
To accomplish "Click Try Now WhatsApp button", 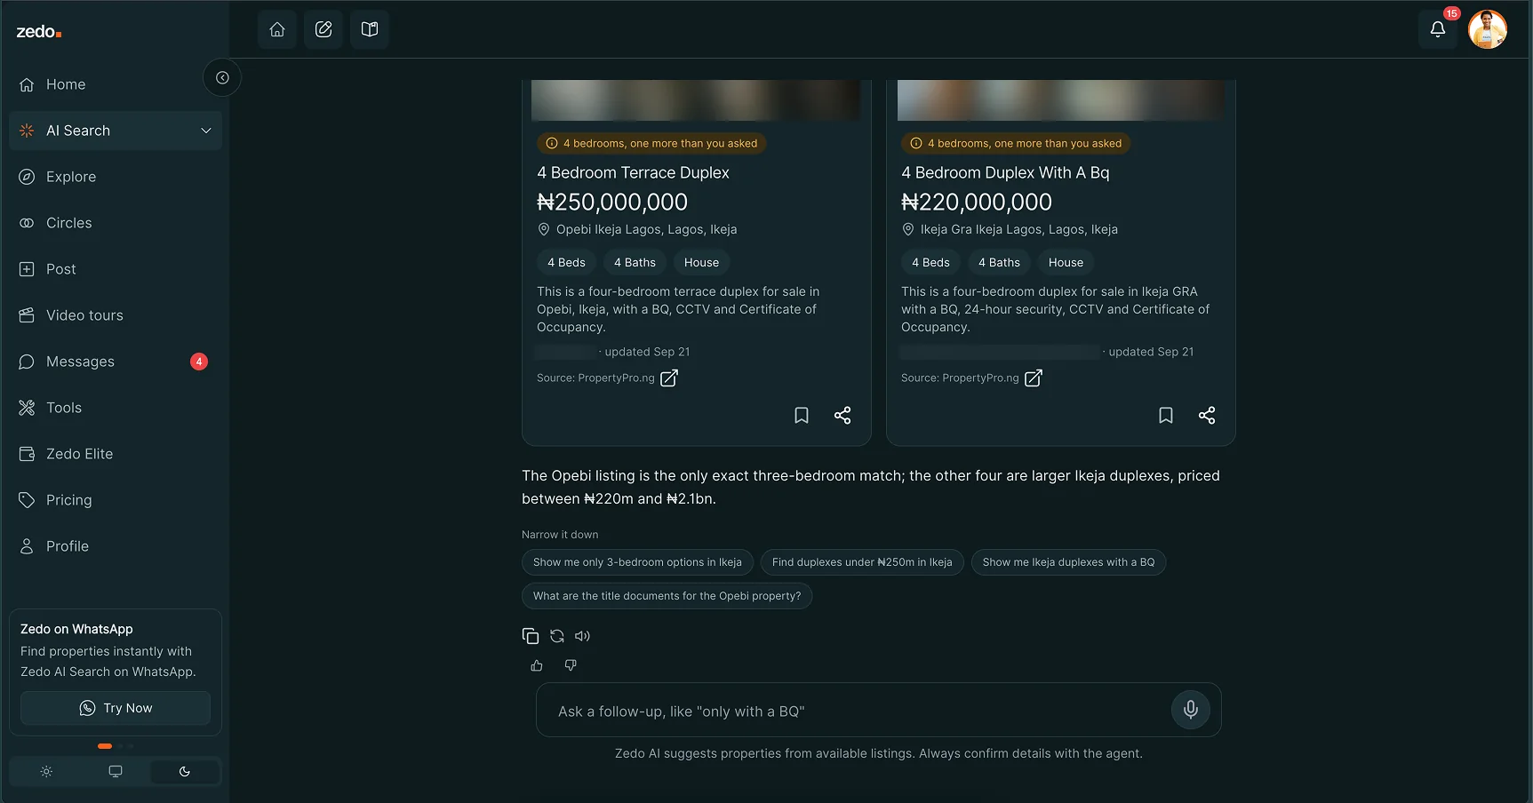I will pyautogui.click(x=116, y=708).
